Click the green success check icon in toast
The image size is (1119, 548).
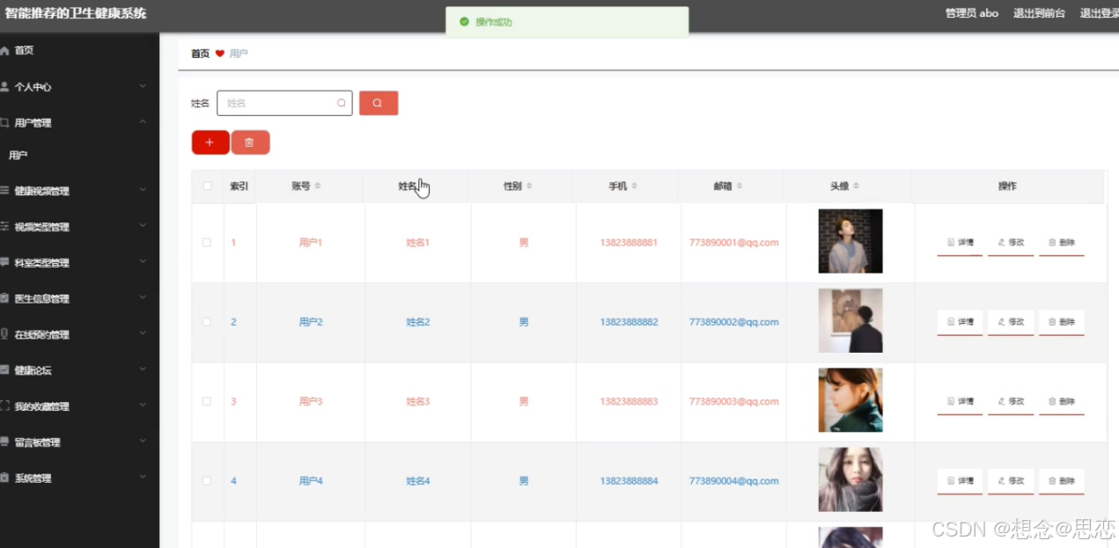464,22
